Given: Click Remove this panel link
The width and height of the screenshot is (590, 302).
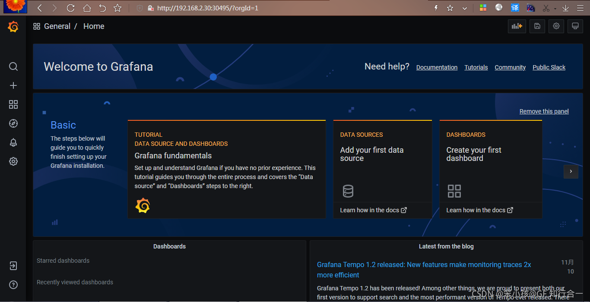Looking at the screenshot, I should 544,111.
